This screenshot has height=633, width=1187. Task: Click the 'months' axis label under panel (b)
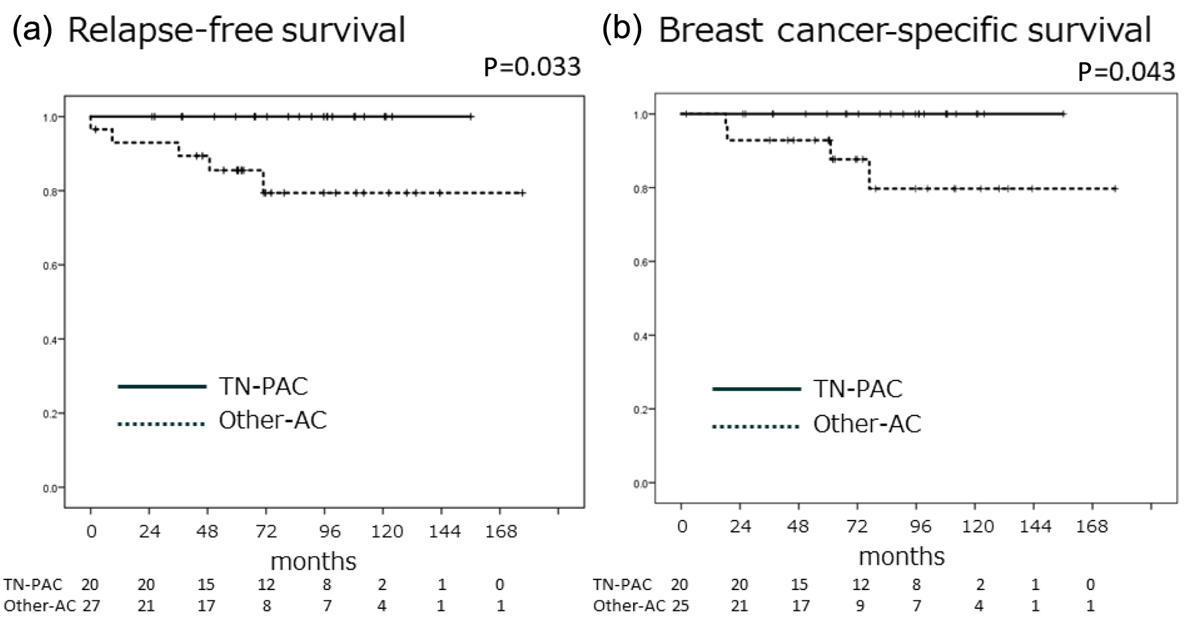coord(901,556)
